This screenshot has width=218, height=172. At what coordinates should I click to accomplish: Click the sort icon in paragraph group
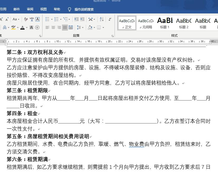tap(101, 19)
